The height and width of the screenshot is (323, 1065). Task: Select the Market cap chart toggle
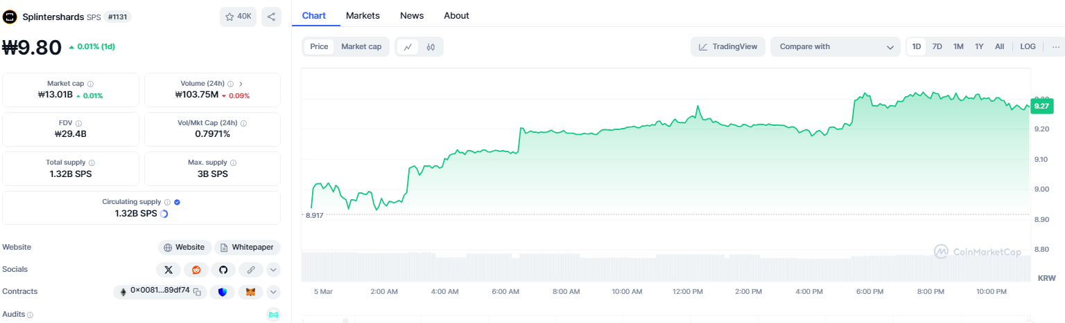361,46
